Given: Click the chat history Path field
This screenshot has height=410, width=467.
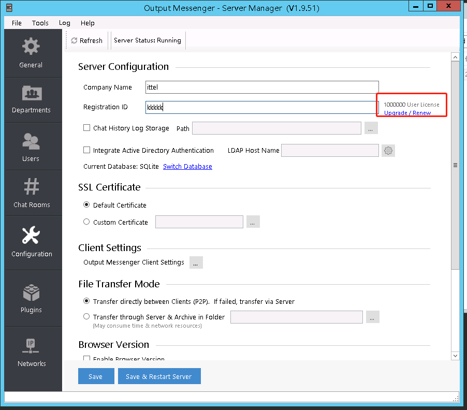Looking at the screenshot, I should coord(276,128).
